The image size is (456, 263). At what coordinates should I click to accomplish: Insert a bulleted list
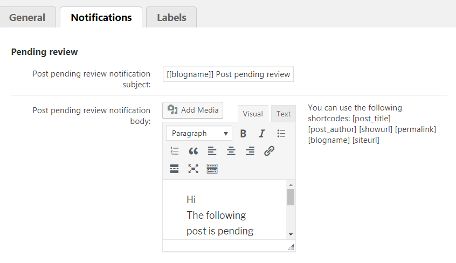tap(281, 134)
